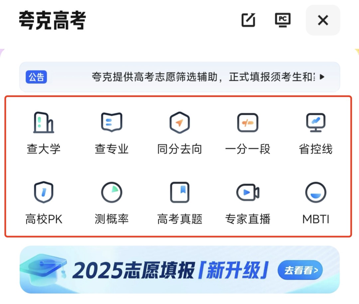Screen dimensions: 359x304
Task: Tap the 省控线 monitor icon
Action: (316, 123)
